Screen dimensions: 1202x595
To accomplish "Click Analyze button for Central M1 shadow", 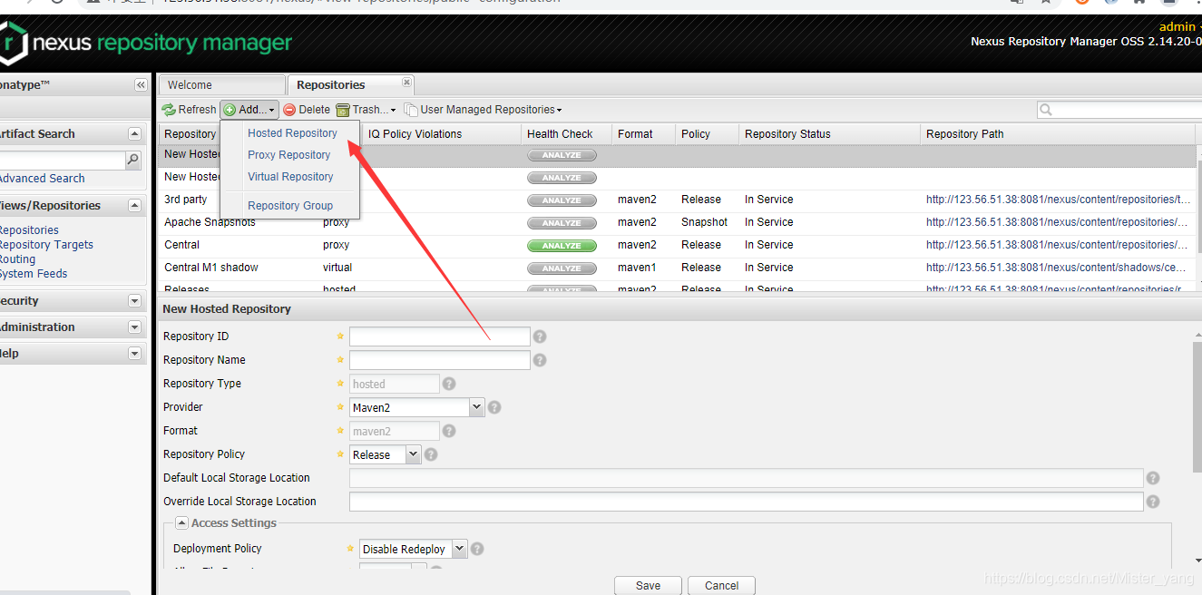I will (562, 268).
